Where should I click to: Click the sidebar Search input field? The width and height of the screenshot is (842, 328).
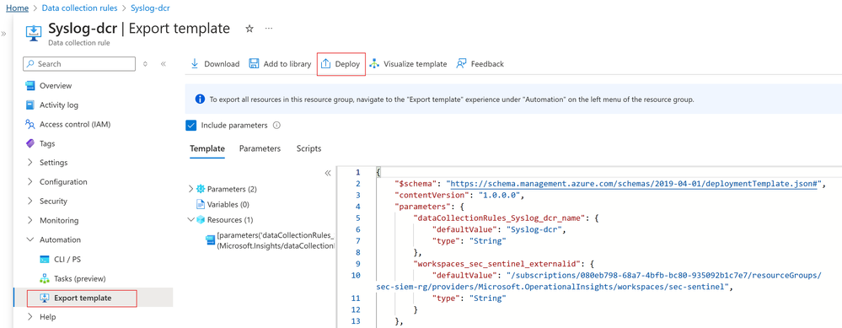point(79,64)
